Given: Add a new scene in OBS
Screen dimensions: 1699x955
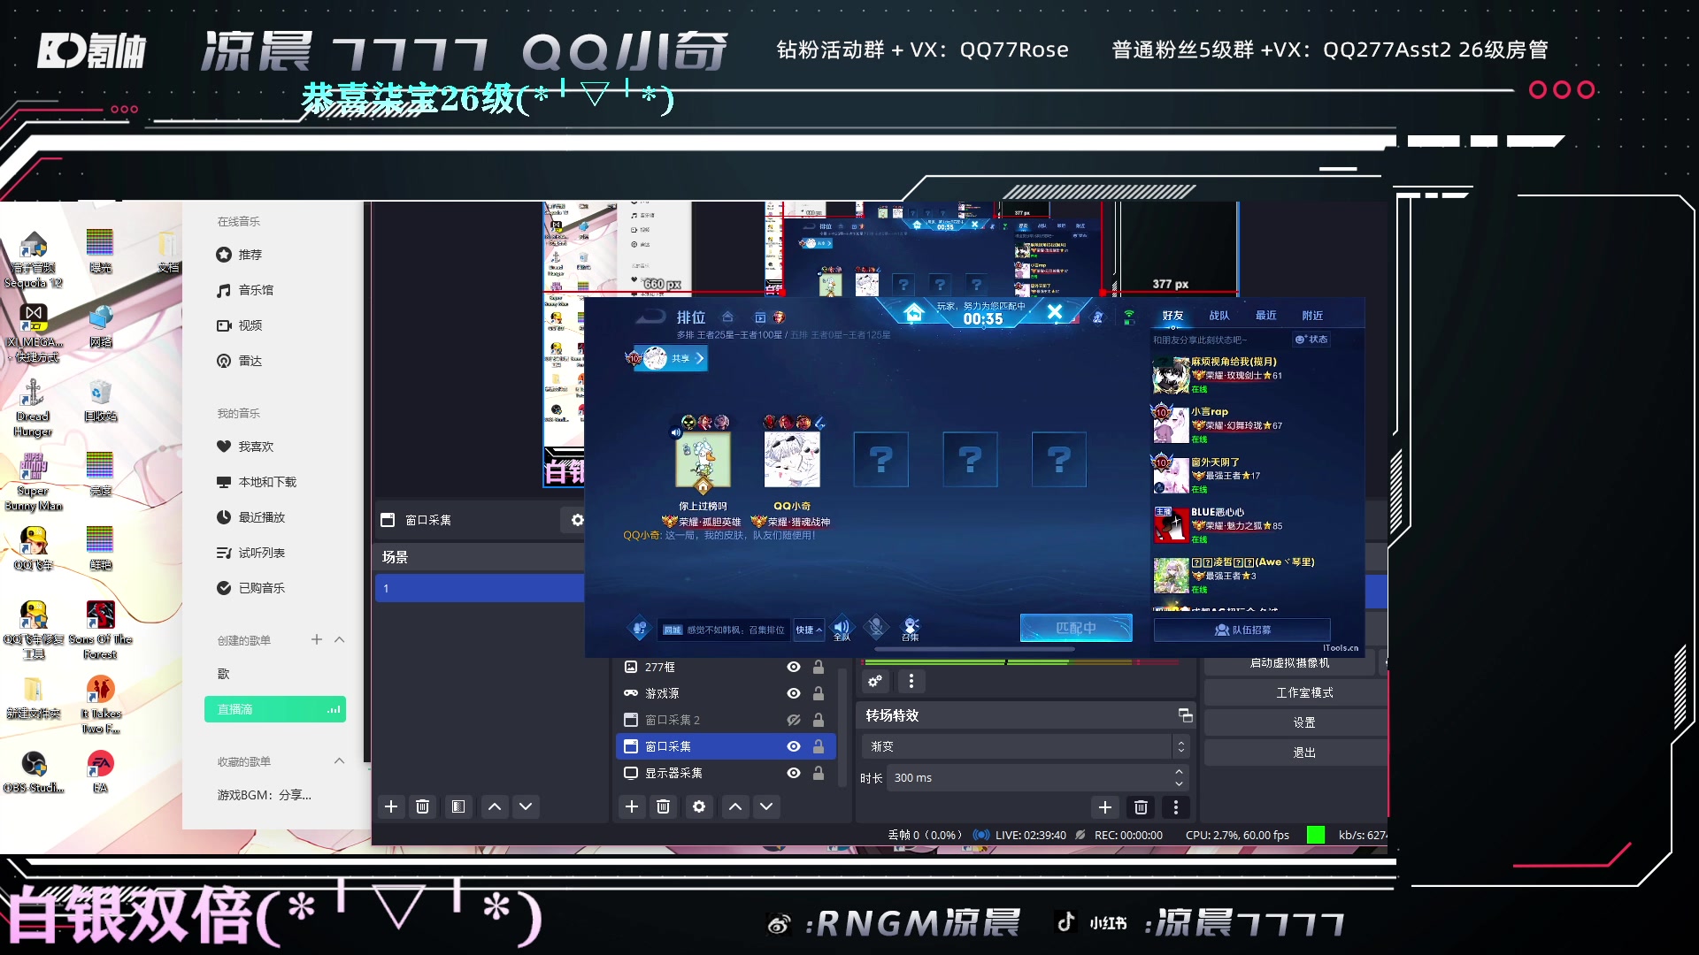Looking at the screenshot, I should [391, 806].
